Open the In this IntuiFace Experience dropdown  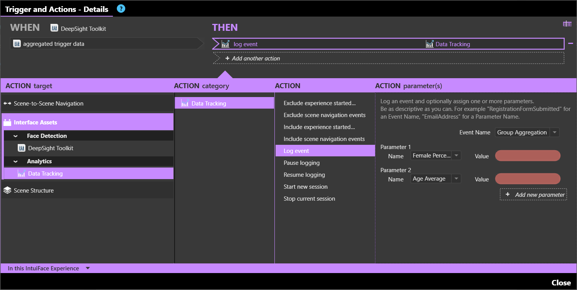(x=87, y=268)
